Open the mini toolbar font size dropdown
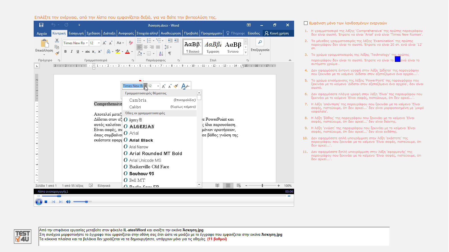Image resolution: width=449 pixels, height=252 pixels. click(x=158, y=86)
